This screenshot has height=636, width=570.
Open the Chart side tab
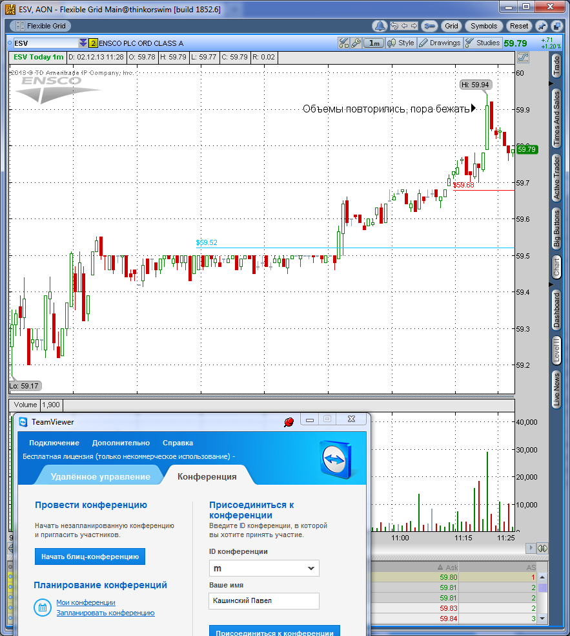[556, 268]
